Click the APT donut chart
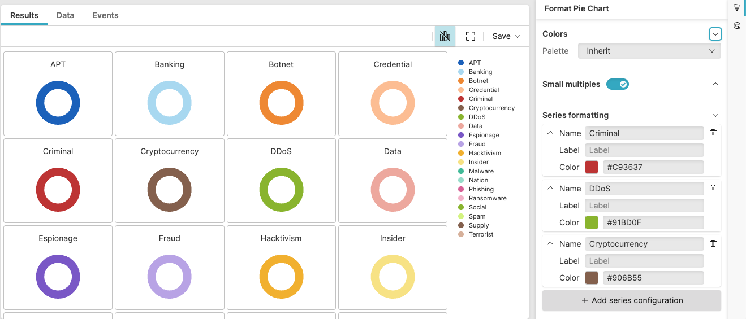The height and width of the screenshot is (319, 746). (x=58, y=103)
